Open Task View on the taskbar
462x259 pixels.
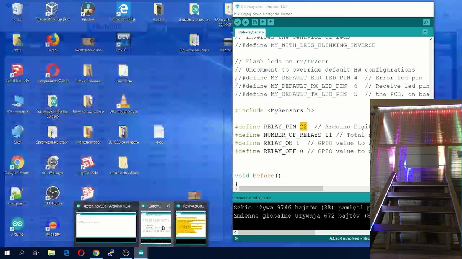(36, 253)
